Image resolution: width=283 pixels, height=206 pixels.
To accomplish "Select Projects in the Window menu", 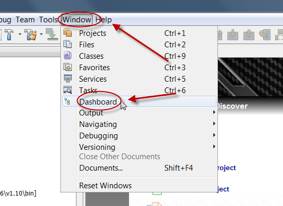I will (x=139, y=33).
